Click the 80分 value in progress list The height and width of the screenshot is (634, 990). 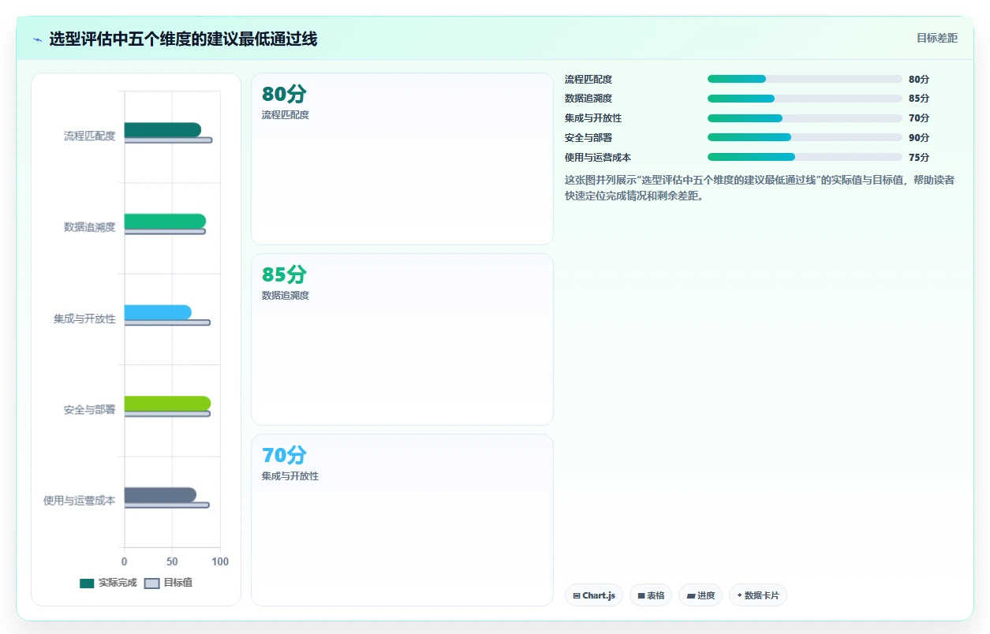[919, 79]
